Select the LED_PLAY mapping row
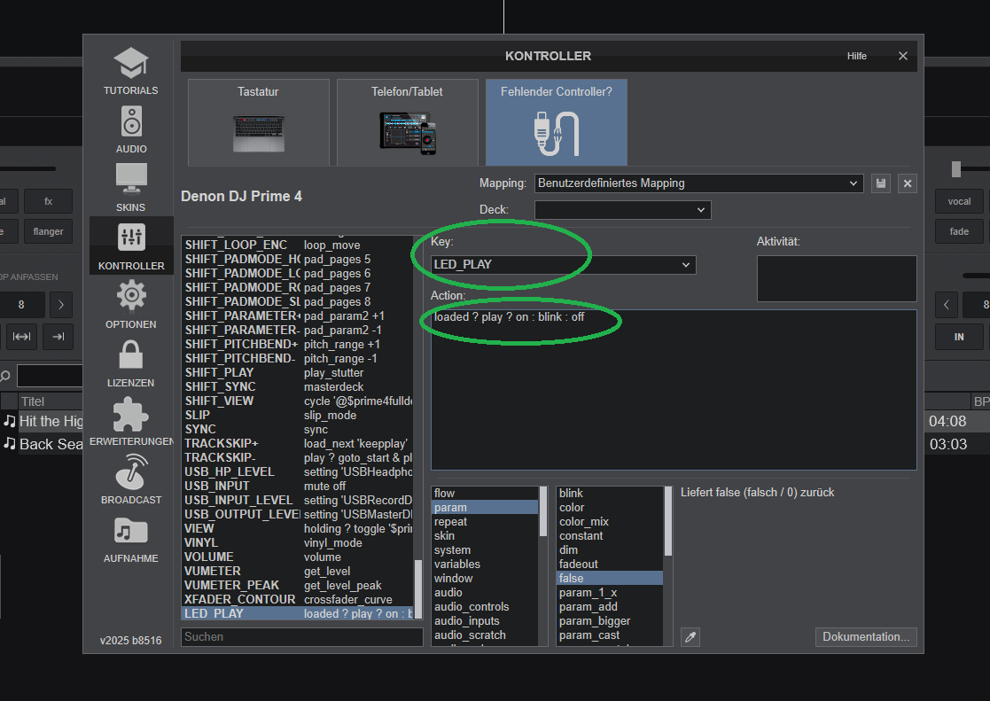990x701 pixels. pyautogui.click(x=298, y=613)
